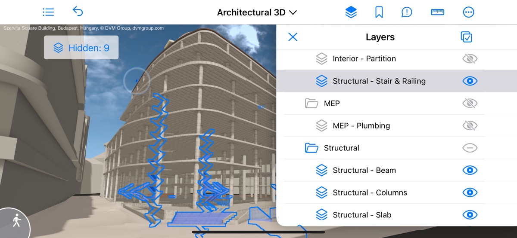Show the MEP - Plumbing layer
Screen dimensions: 517x238
pos(470,126)
